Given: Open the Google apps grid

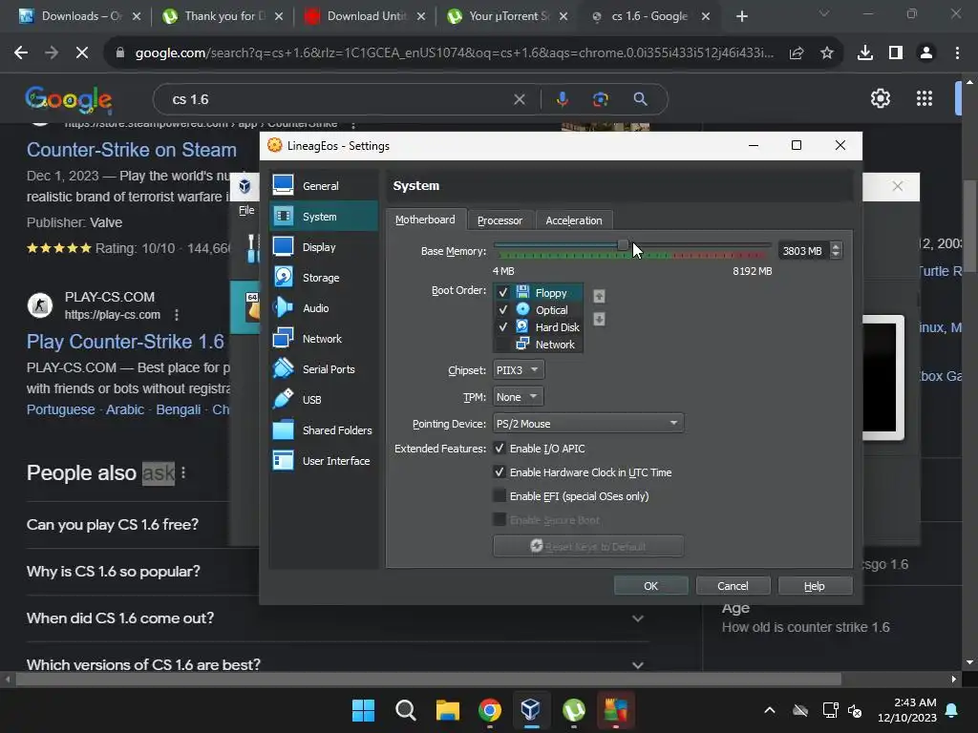Looking at the screenshot, I should click(x=925, y=98).
